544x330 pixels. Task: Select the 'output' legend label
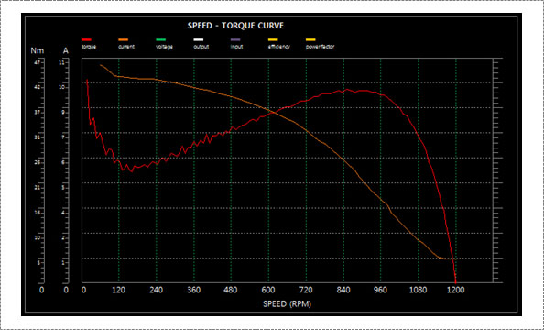point(201,47)
